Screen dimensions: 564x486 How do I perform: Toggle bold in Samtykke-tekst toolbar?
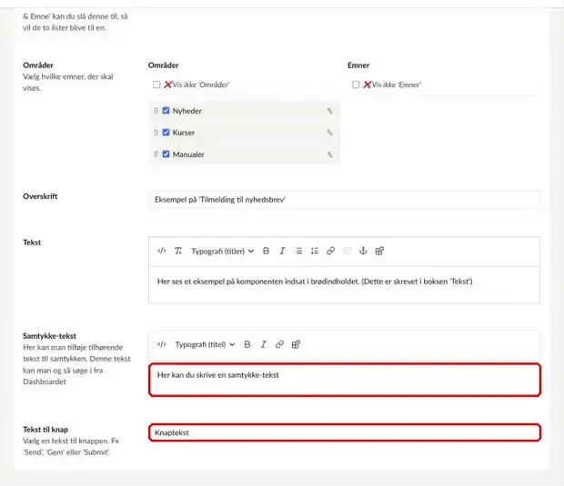[x=247, y=344]
